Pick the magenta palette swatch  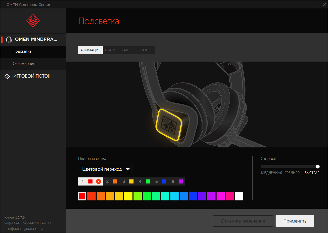[221, 196]
